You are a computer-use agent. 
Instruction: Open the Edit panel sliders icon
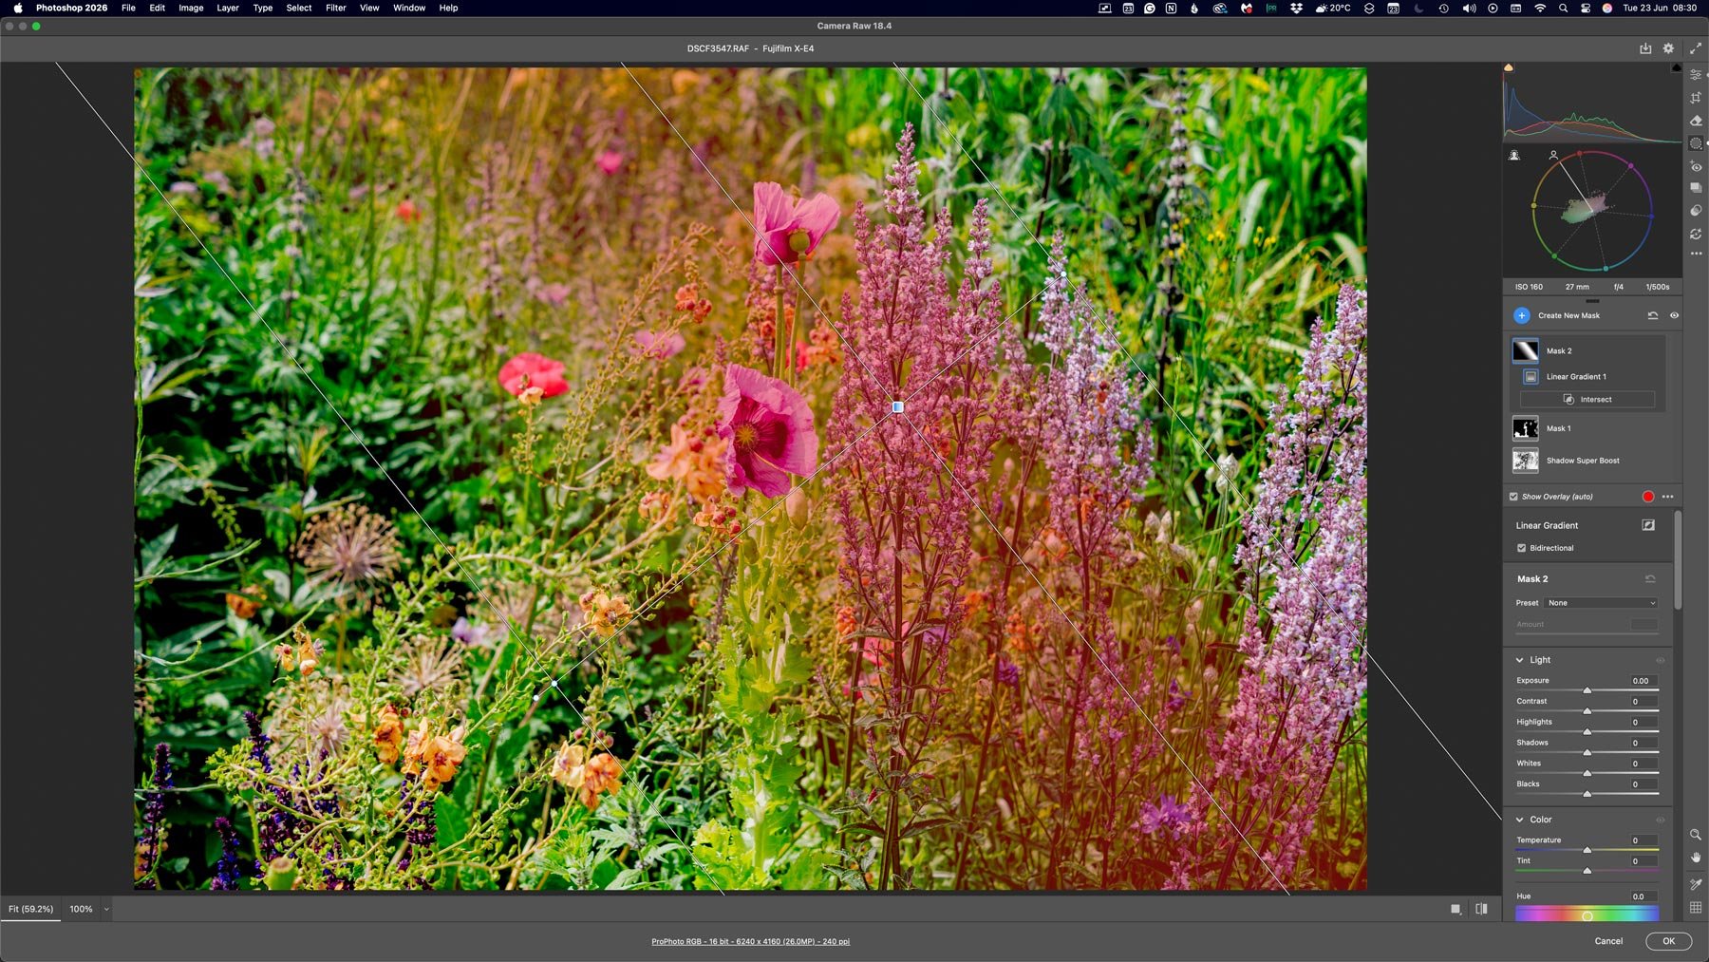click(x=1696, y=75)
